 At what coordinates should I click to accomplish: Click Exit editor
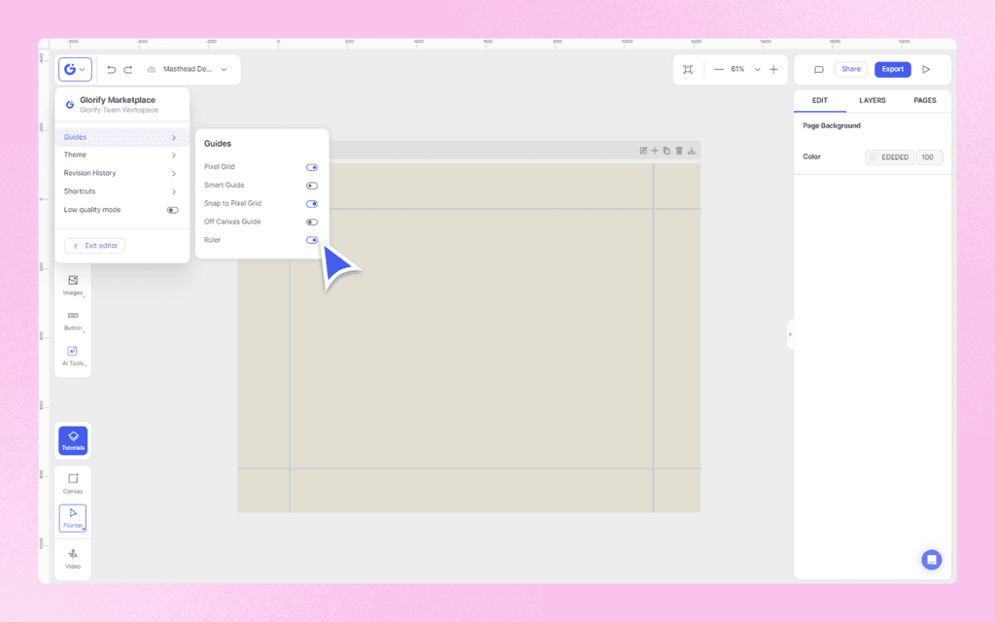(x=93, y=245)
